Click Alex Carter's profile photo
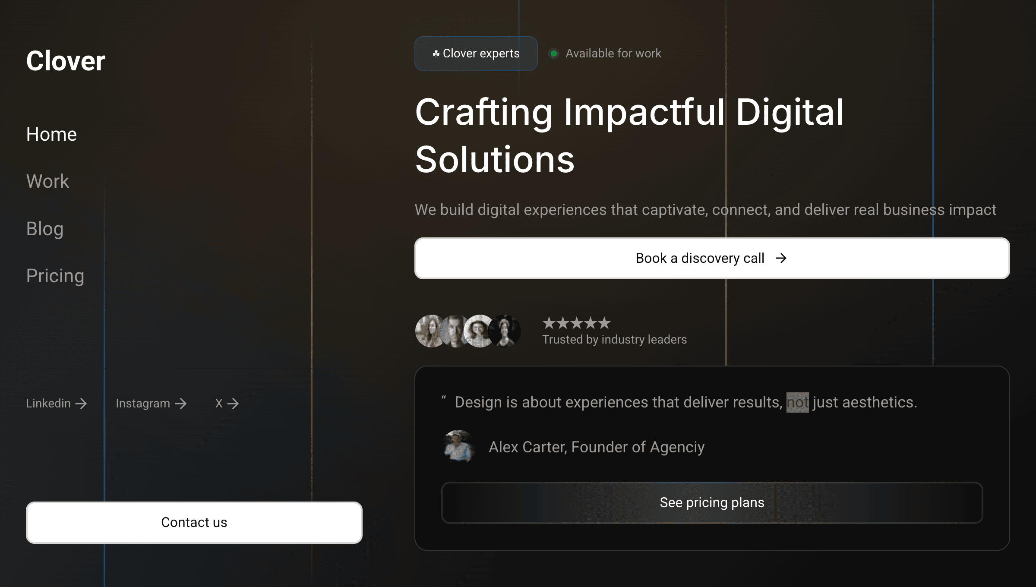 click(458, 446)
